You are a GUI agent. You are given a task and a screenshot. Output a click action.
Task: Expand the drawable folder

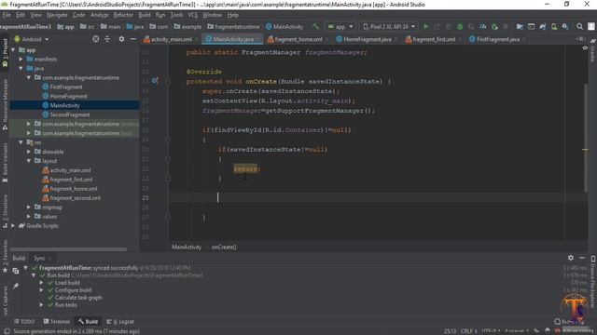(x=29, y=152)
